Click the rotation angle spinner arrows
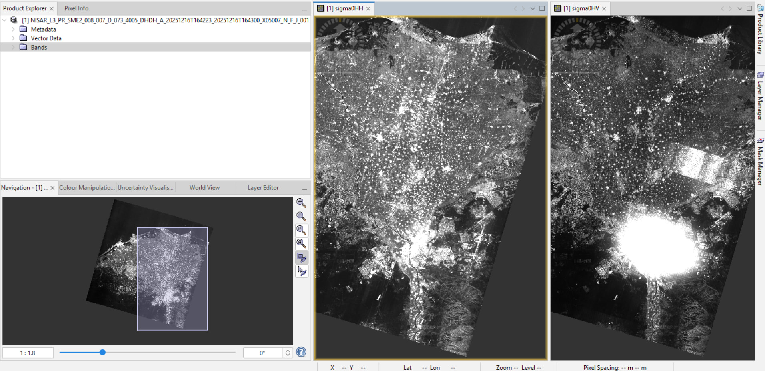The width and height of the screenshot is (765, 371). coord(288,353)
